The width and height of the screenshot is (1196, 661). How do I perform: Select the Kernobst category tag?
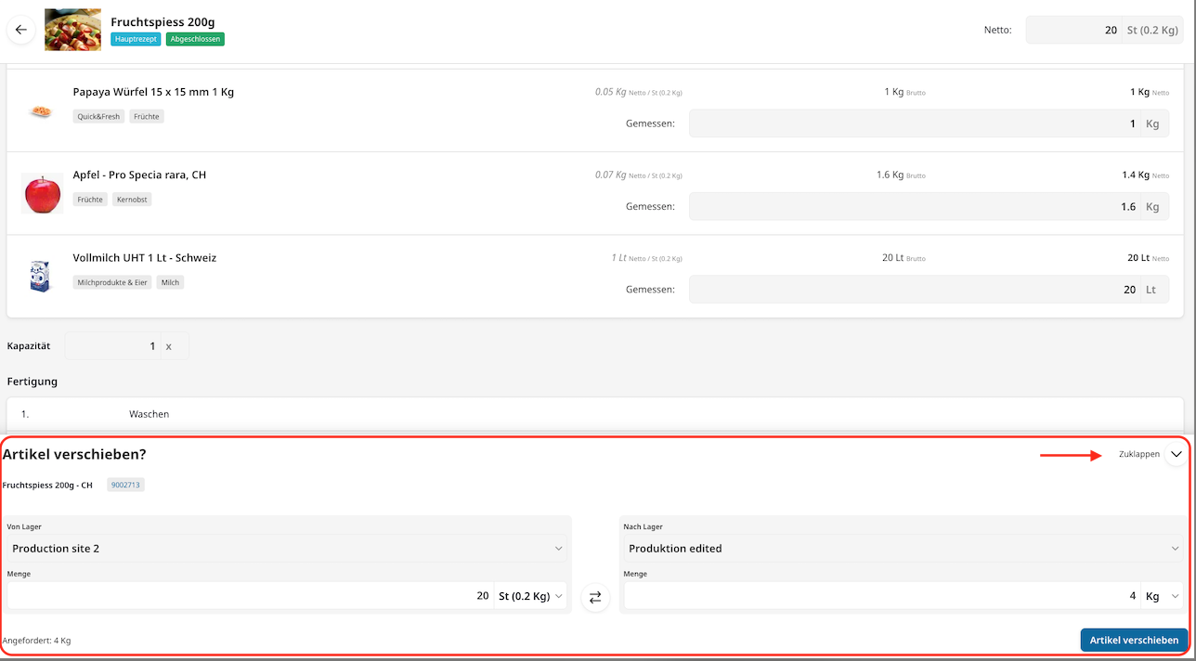(133, 200)
